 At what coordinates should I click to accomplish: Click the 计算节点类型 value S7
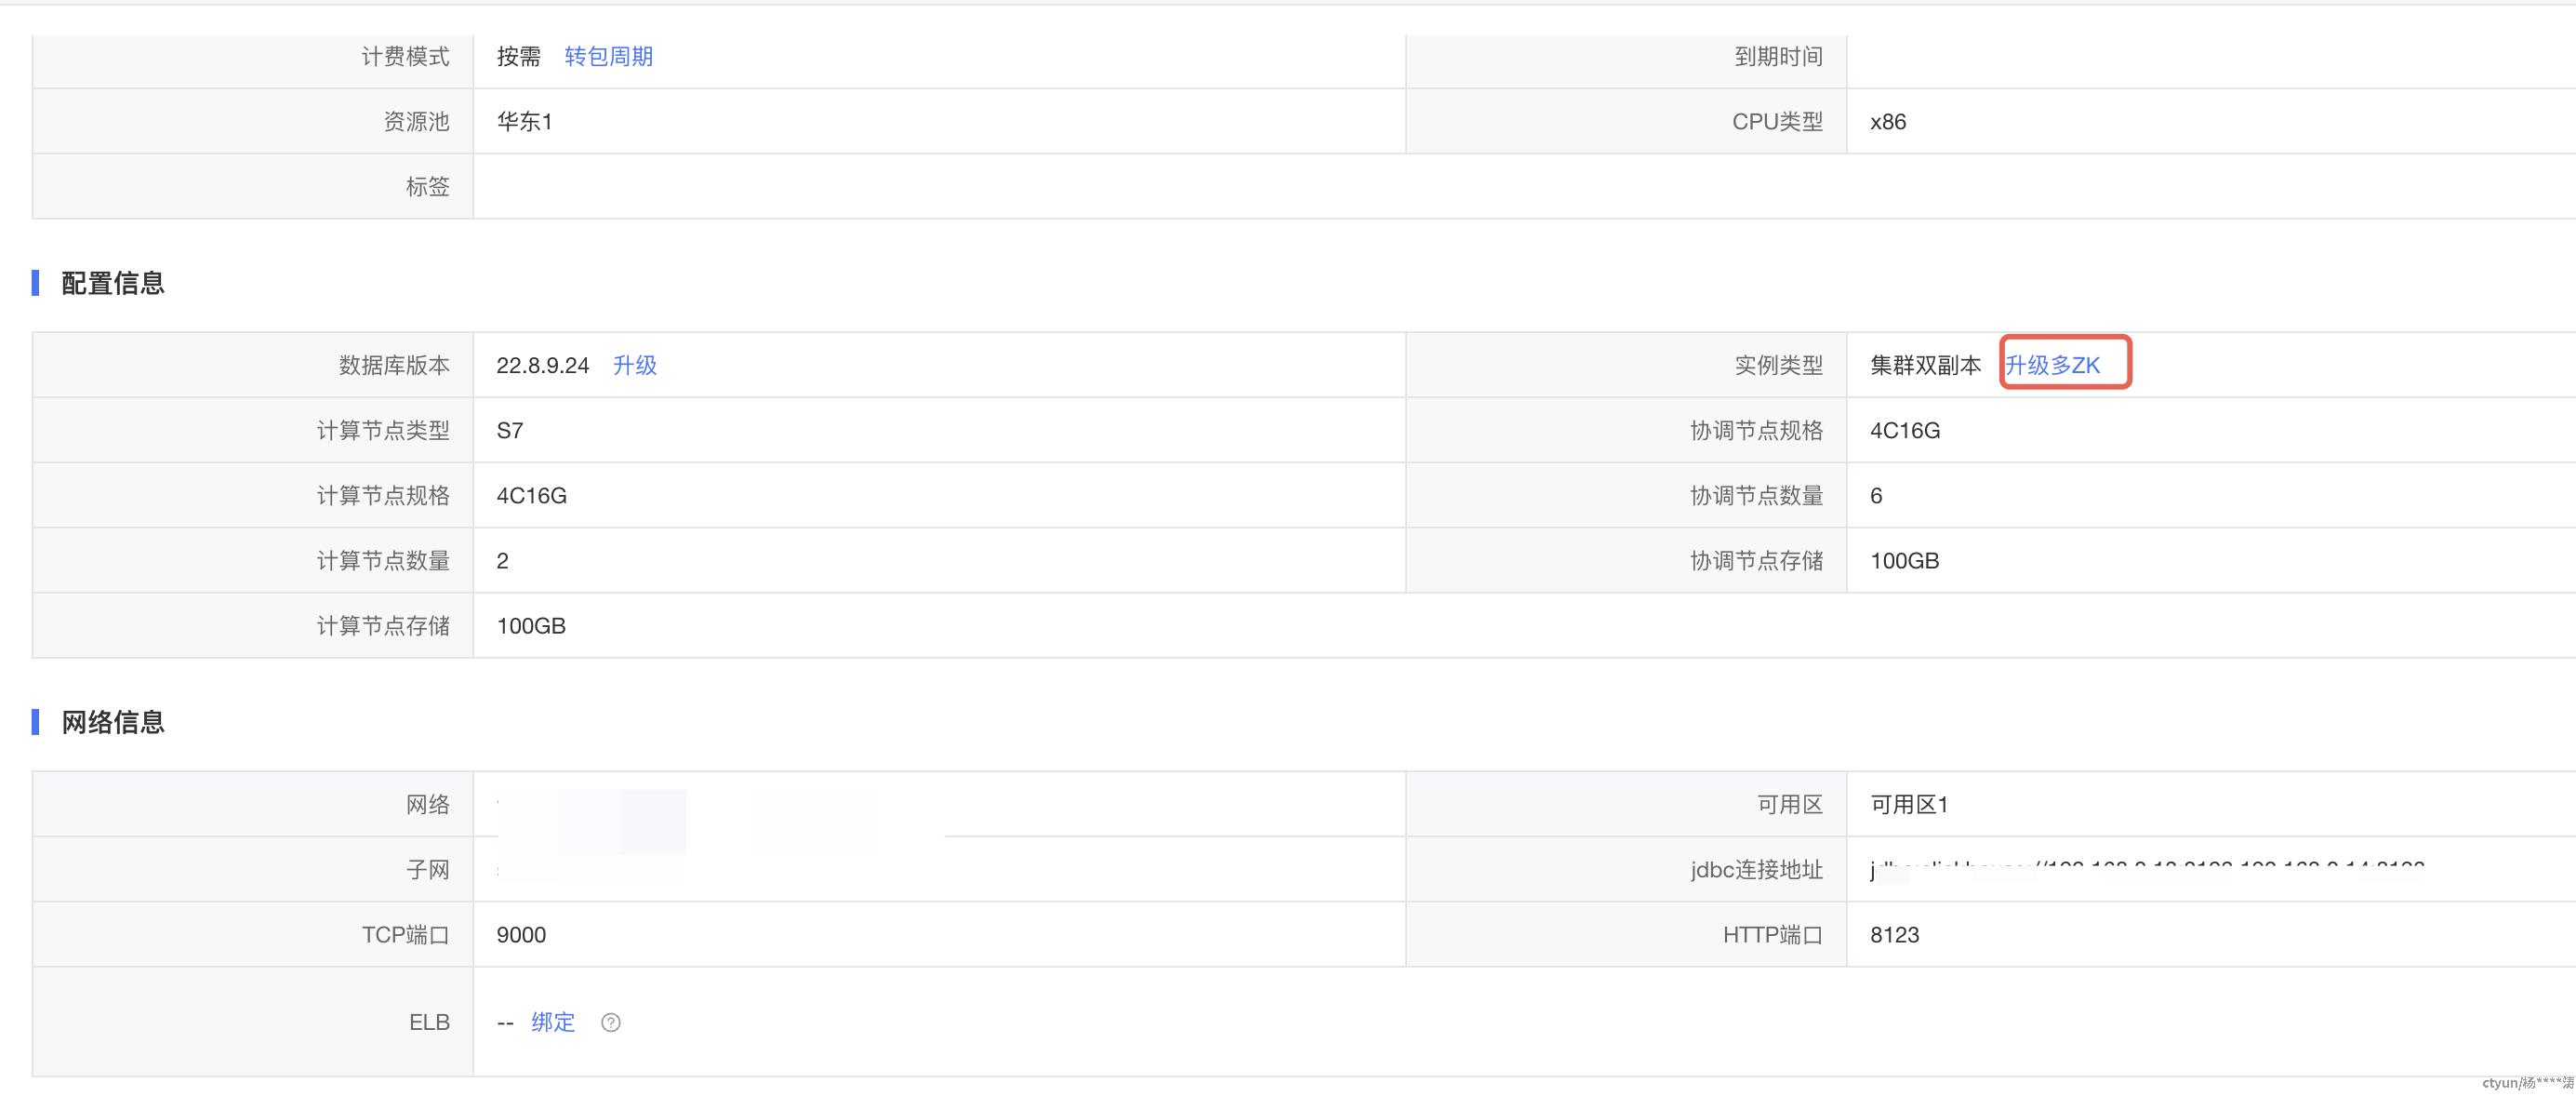[x=510, y=431]
